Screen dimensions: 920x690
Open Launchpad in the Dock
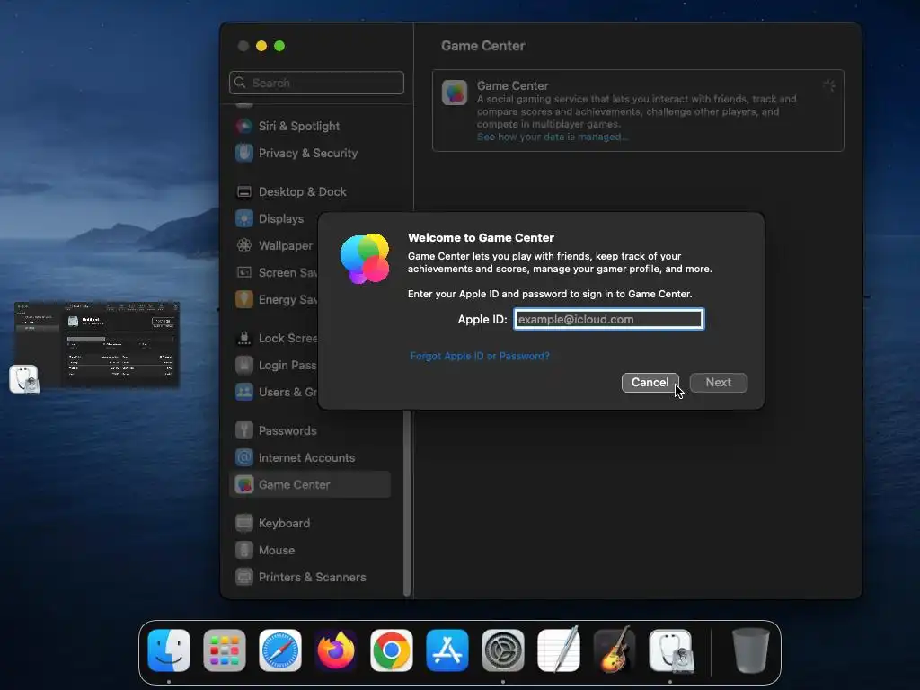pos(224,650)
